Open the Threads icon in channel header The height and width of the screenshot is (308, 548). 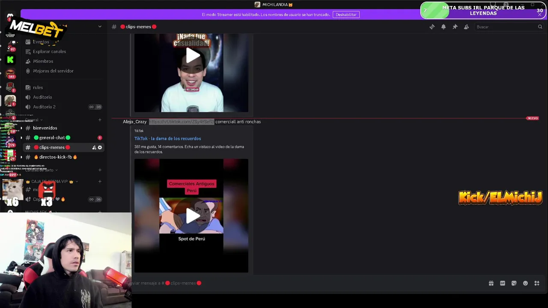432,27
